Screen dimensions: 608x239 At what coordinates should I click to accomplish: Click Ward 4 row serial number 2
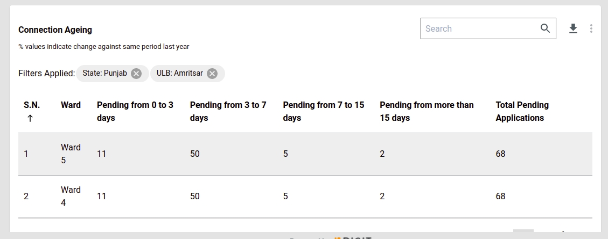click(26, 197)
